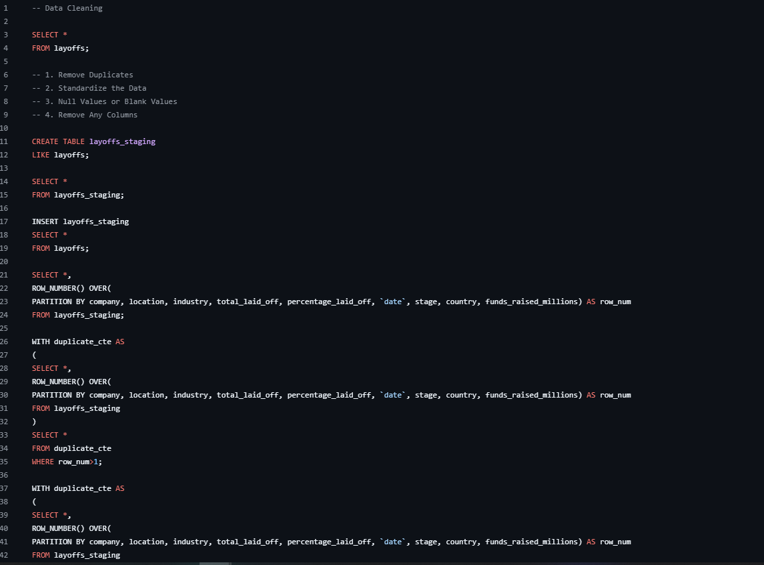
Task: Click line number 11 in the gutter
Action: [x=5, y=141]
